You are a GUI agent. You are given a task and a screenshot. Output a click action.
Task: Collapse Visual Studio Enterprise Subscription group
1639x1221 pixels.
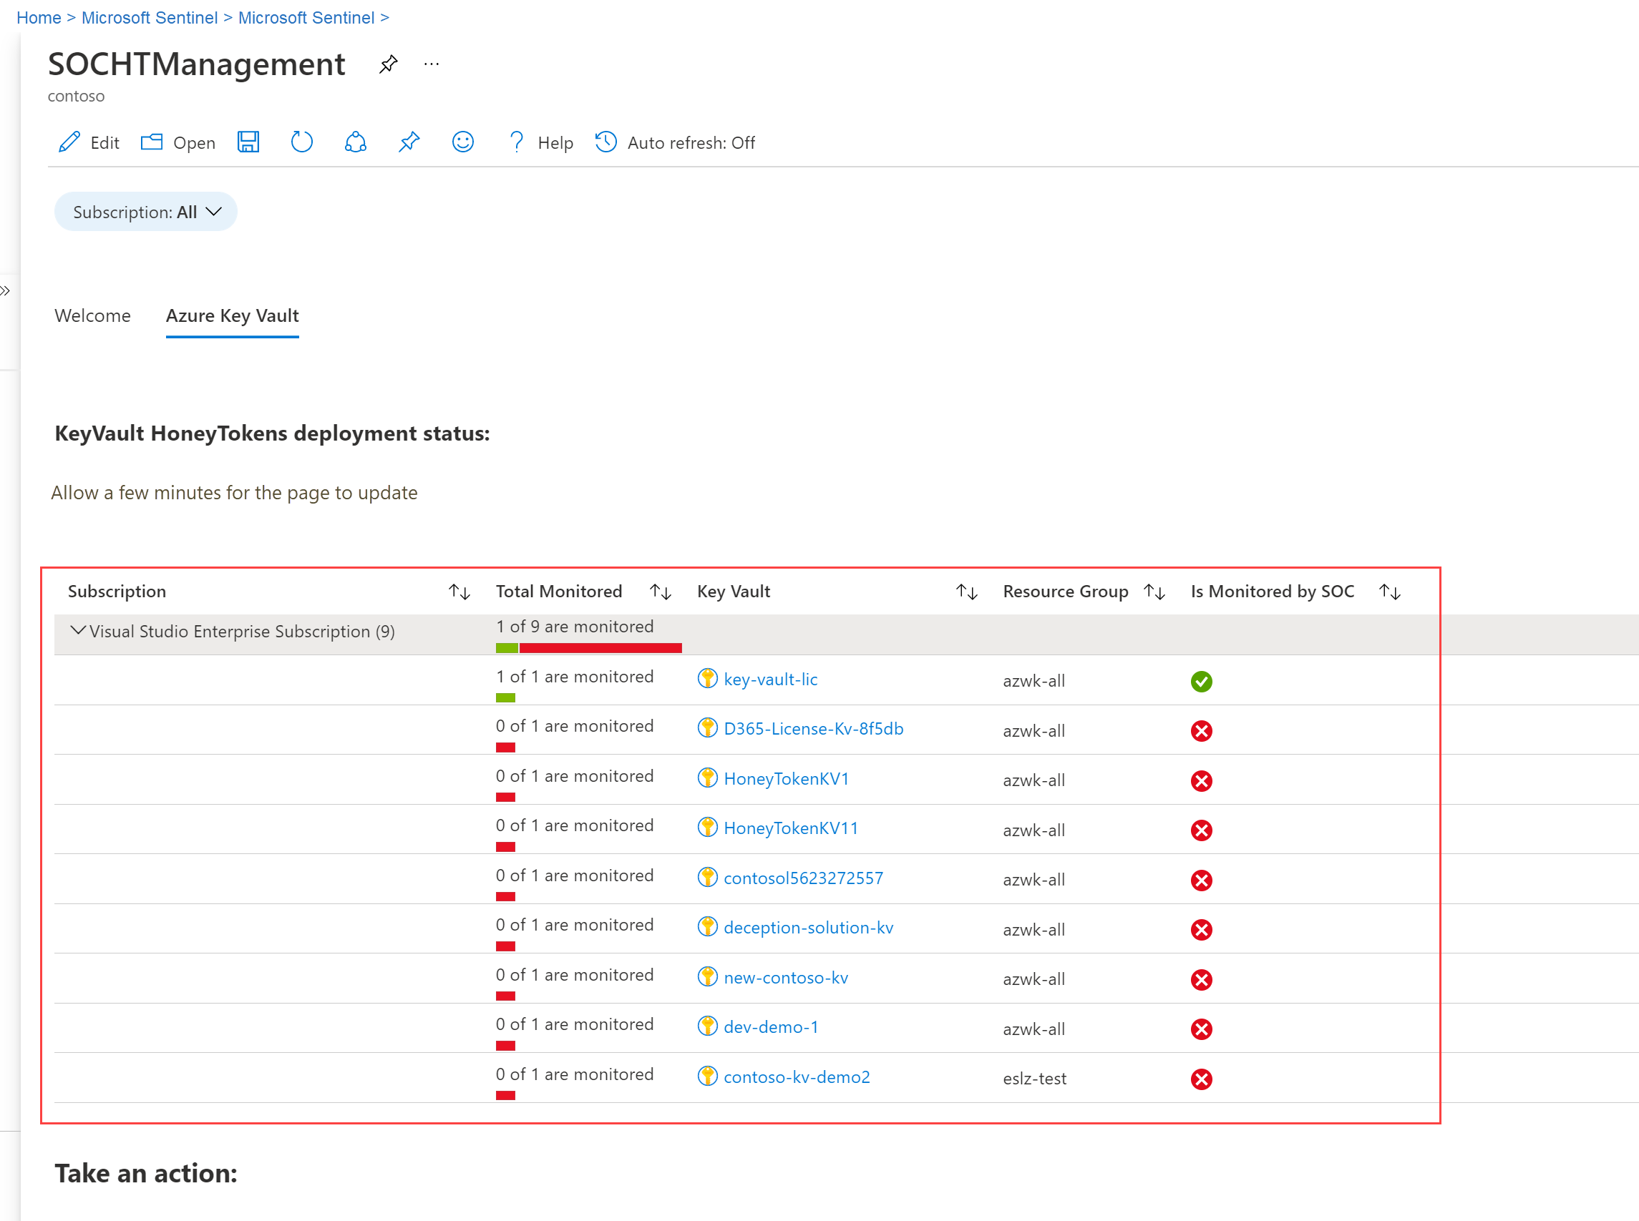[78, 630]
